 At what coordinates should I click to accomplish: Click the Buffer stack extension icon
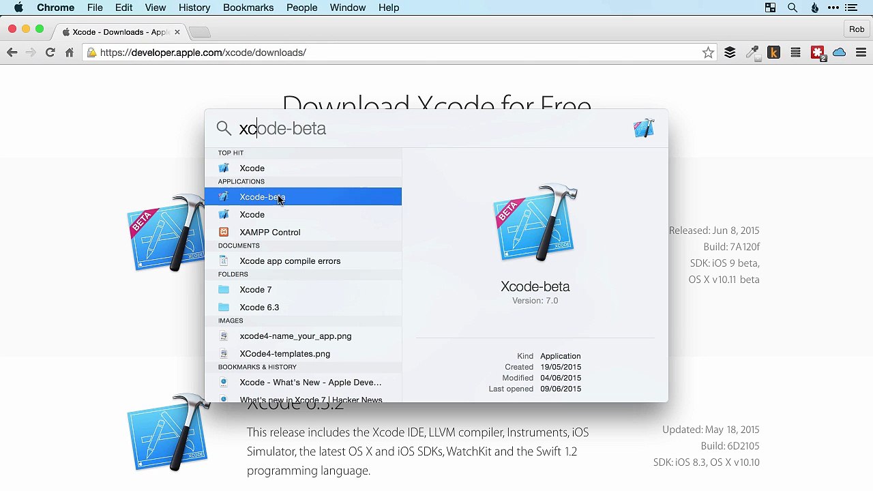(730, 53)
